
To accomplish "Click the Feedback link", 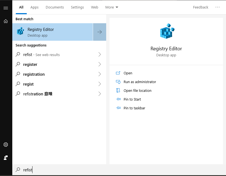I will (x=201, y=7).
